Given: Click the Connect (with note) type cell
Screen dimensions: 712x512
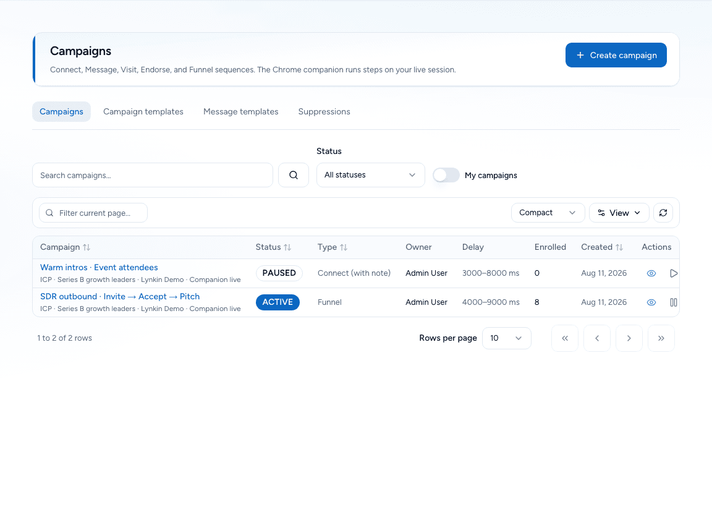Looking at the screenshot, I should tap(354, 273).
